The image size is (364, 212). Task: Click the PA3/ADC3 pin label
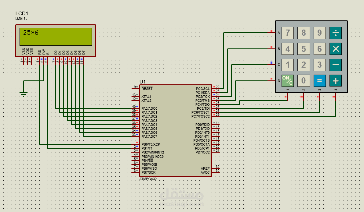(x=149, y=121)
